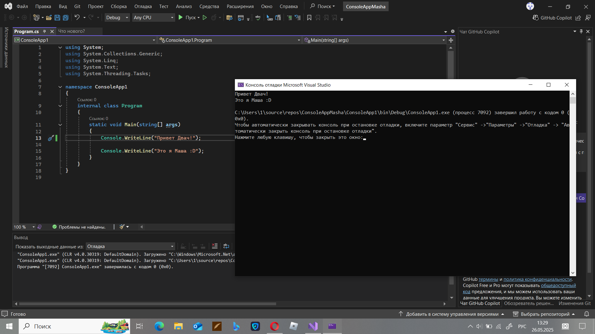Click the horizontal scrollbar thumb in the Output pane
This screenshot has height=334, width=595.
tap(148, 304)
